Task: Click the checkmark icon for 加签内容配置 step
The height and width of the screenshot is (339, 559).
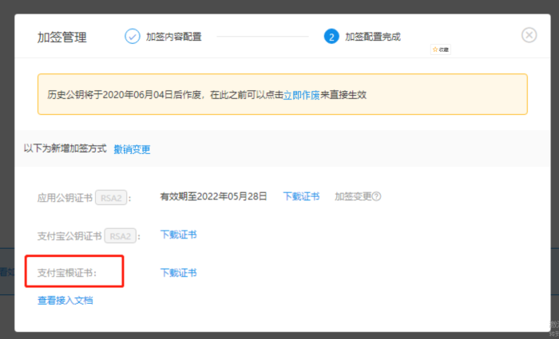Action: pyautogui.click(x=133, y=37)
